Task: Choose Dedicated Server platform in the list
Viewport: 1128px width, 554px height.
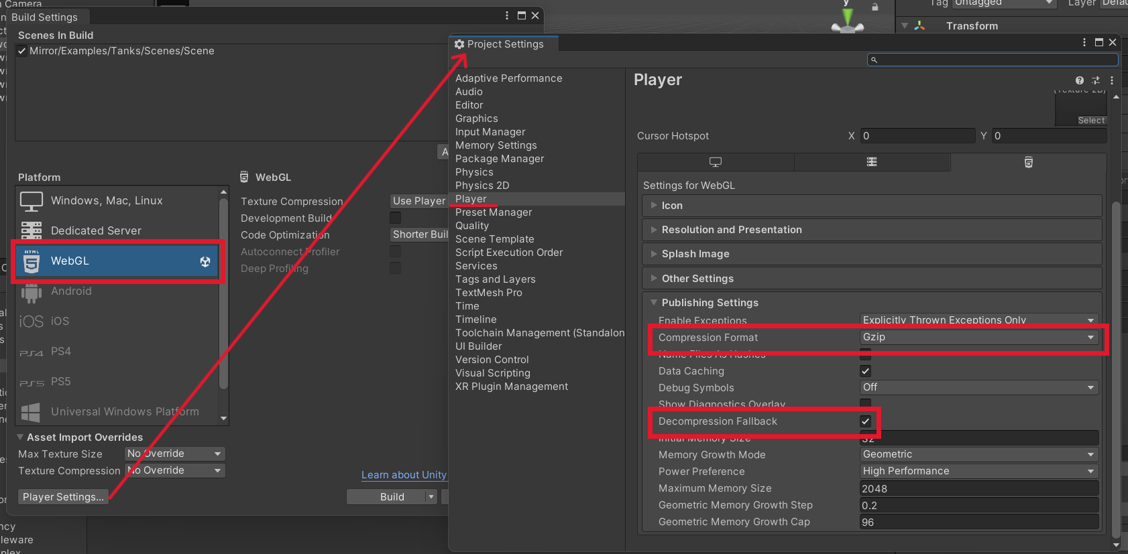Action: pos(96,231)
